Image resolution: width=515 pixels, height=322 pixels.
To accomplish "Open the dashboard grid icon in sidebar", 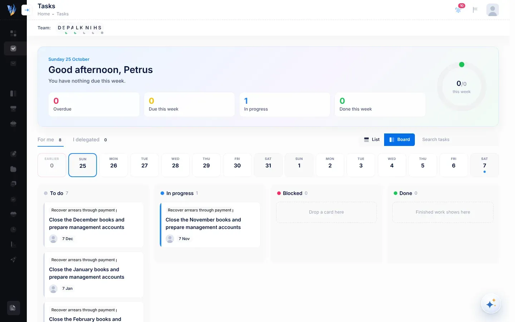I will (x=13, y=33).
